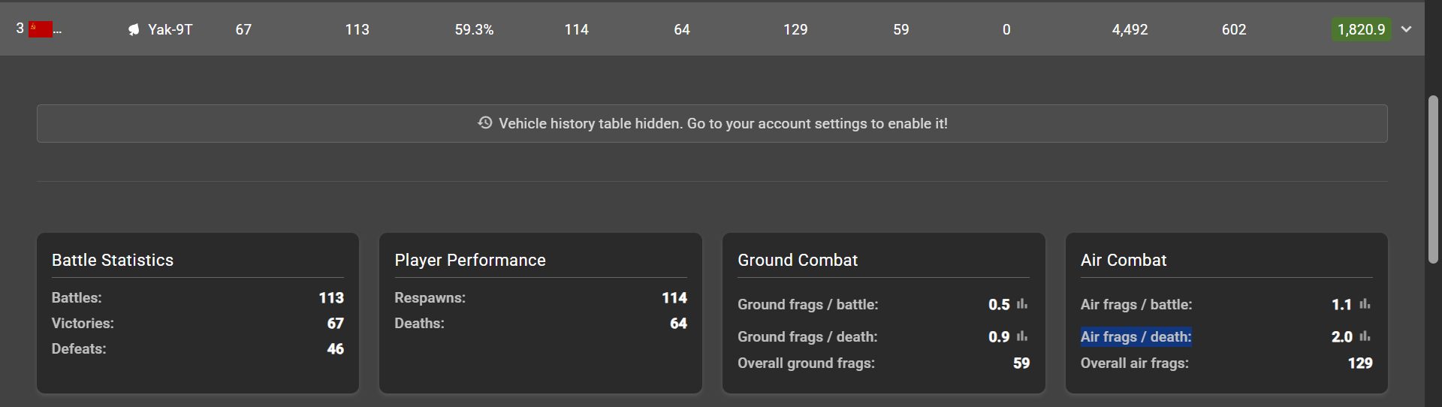Screen dimensions: 1442x407
Task: Open chart icon for Air frags / battle
Action: [1365, 304]
